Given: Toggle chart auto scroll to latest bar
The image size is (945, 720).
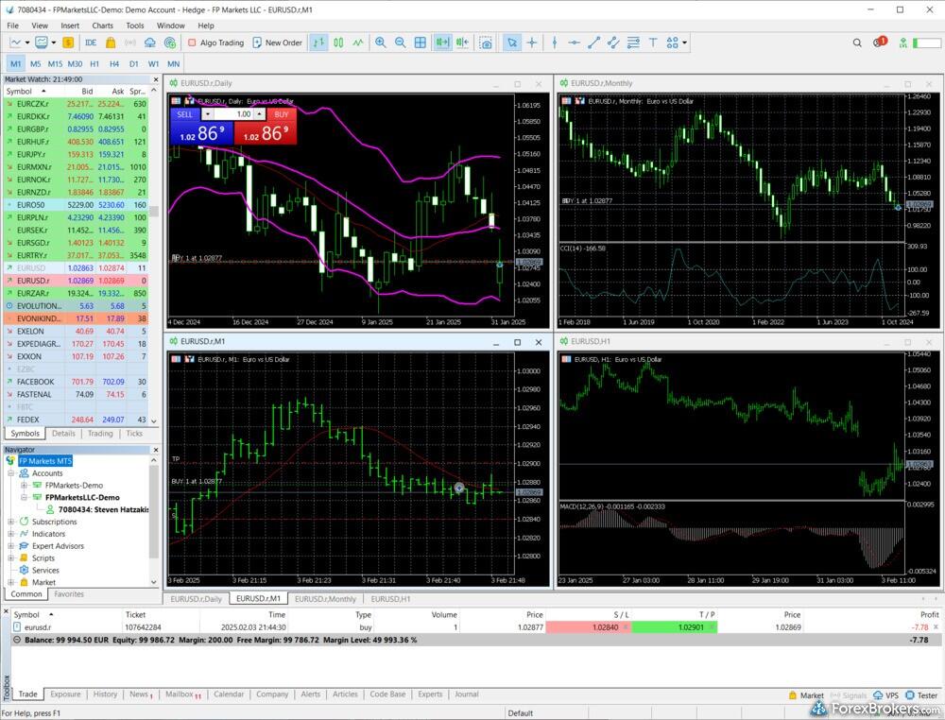Looking at the screenshot, I should coord(441,43).
